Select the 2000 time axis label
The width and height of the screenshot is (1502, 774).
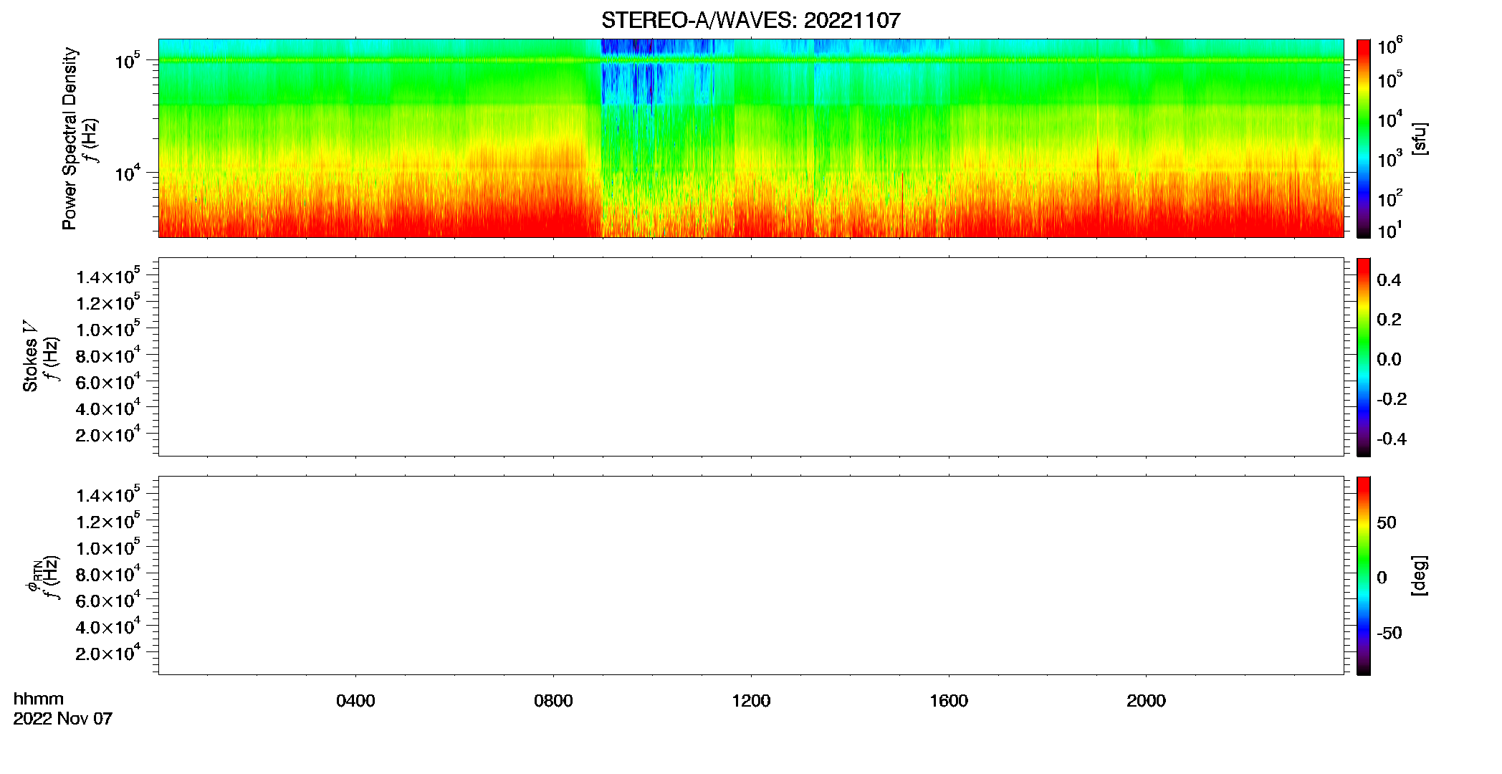coord(1146,701)
